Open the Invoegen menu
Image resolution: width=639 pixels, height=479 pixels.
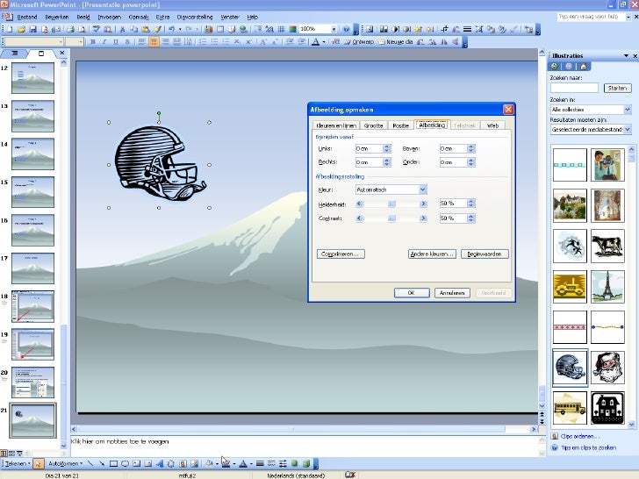110,17
